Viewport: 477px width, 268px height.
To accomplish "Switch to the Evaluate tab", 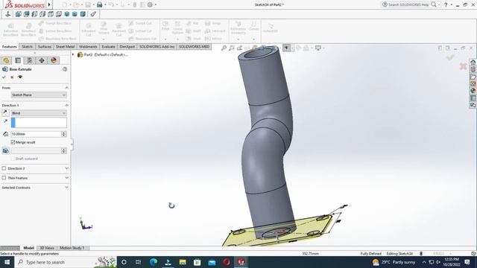I will tap(108, 47).
